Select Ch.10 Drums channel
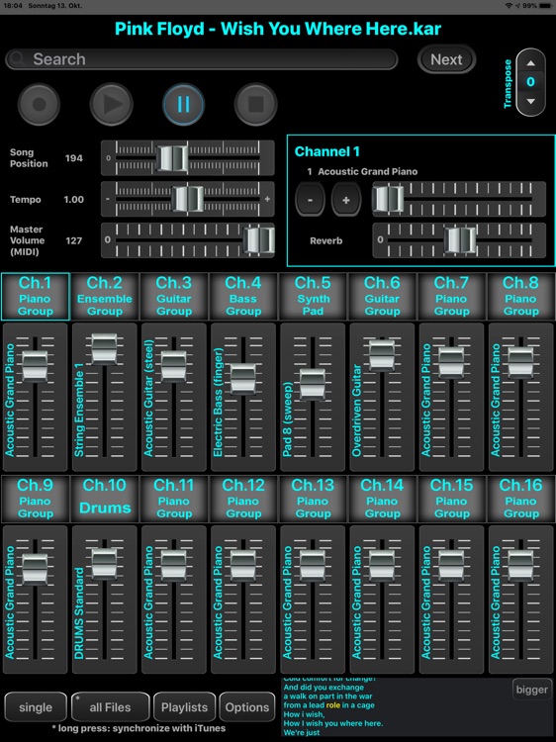The height and width of the screenshot is (742, 556). (105, 500)
